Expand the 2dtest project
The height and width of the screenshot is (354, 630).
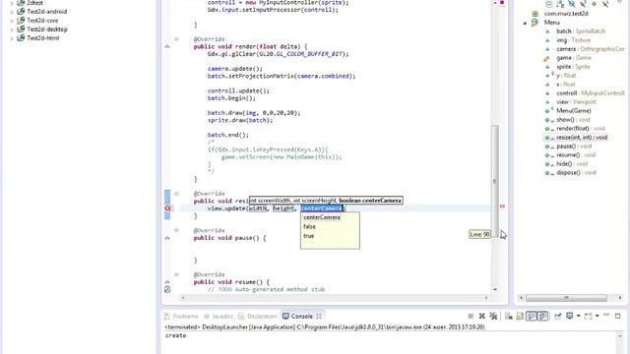[12, 3]
